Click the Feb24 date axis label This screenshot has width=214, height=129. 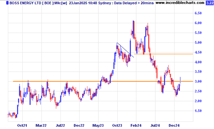136,125
